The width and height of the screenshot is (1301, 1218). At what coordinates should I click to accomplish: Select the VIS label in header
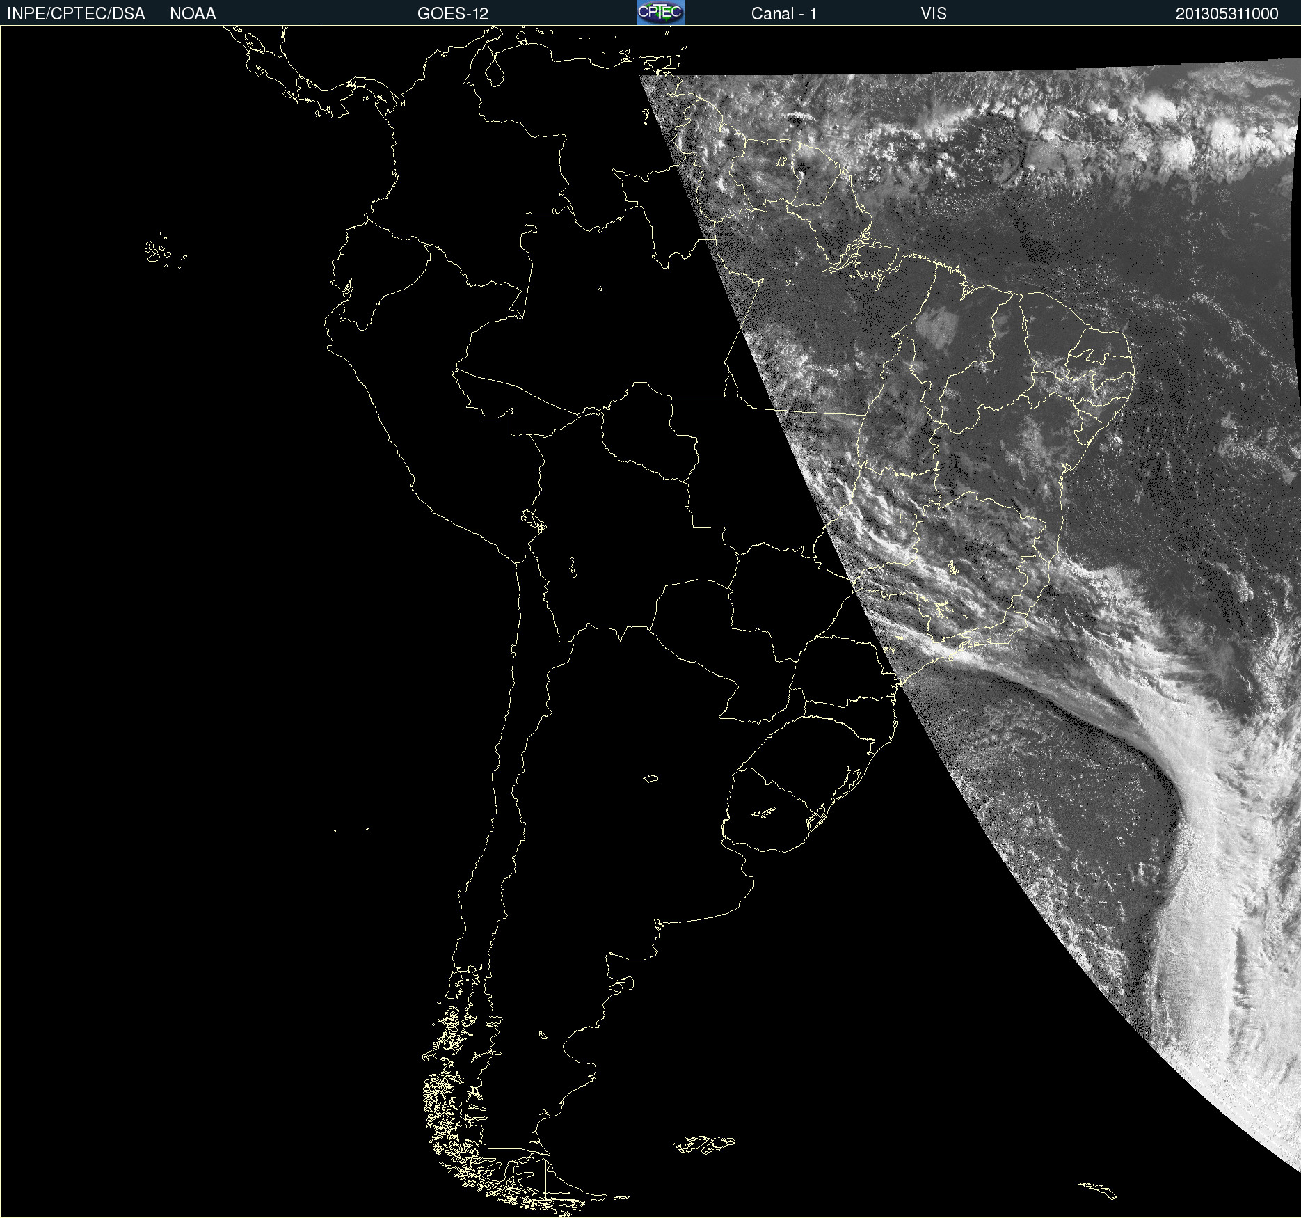pyautogui.click(x=934, y=14)
